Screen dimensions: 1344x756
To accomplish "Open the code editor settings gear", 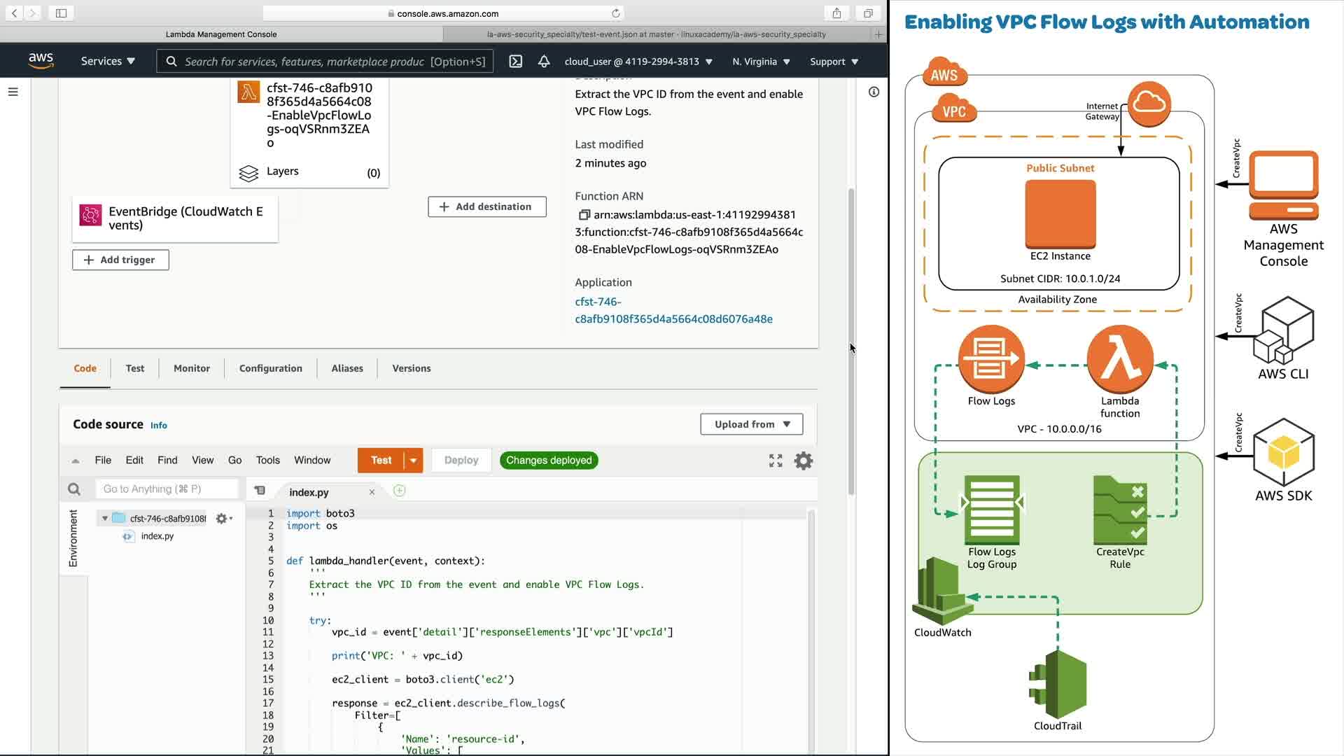I will [x=804, y=461].
